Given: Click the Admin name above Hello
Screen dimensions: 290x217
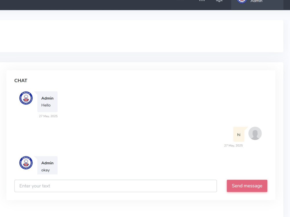Looking at the screenshot, I should [x=47, y=98].
